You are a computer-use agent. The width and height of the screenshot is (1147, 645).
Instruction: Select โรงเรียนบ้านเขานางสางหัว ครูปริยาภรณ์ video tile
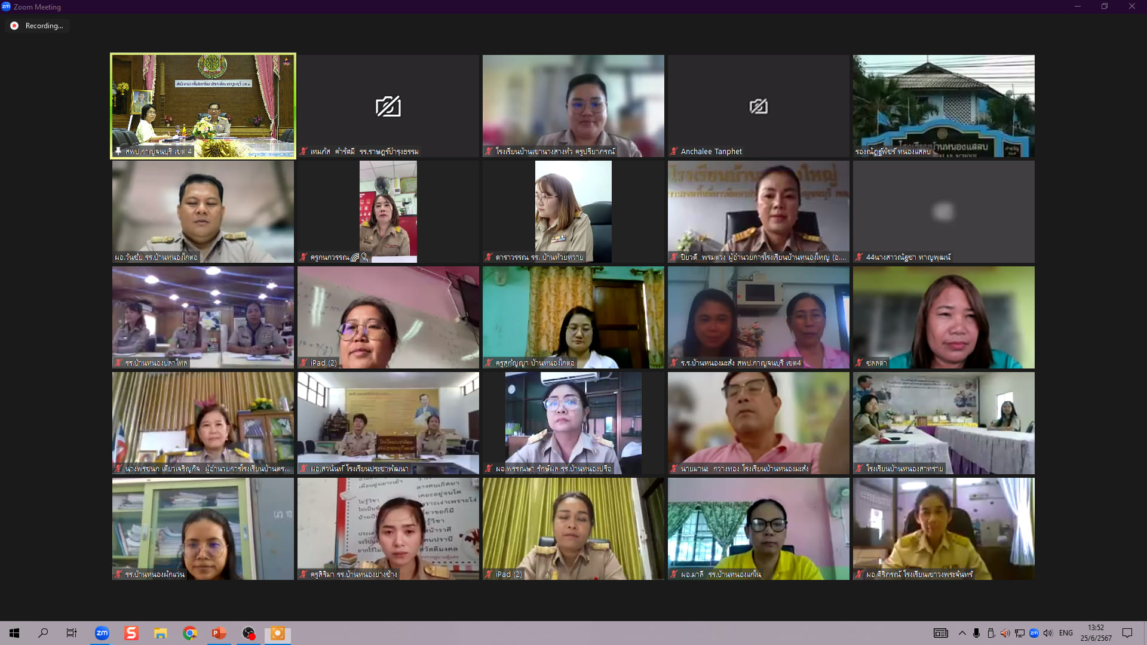573,106
